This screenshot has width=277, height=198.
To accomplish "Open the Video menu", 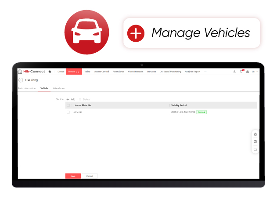I will [x=87, y=72].
